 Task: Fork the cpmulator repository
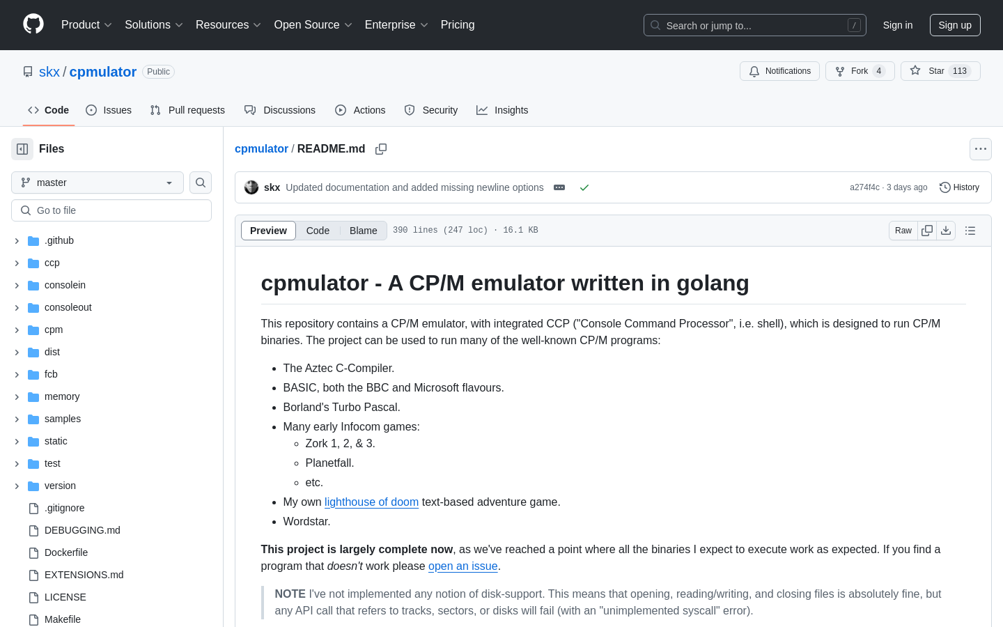860,71
